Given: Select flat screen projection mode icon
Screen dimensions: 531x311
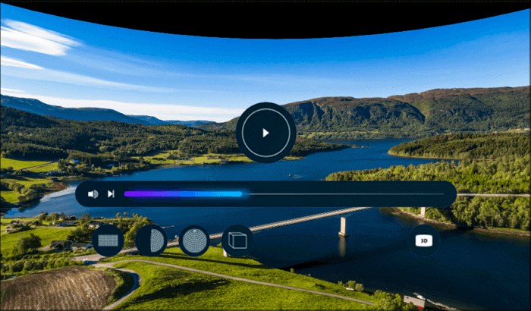Looking at the screenshot, I should tap(108, 240).
